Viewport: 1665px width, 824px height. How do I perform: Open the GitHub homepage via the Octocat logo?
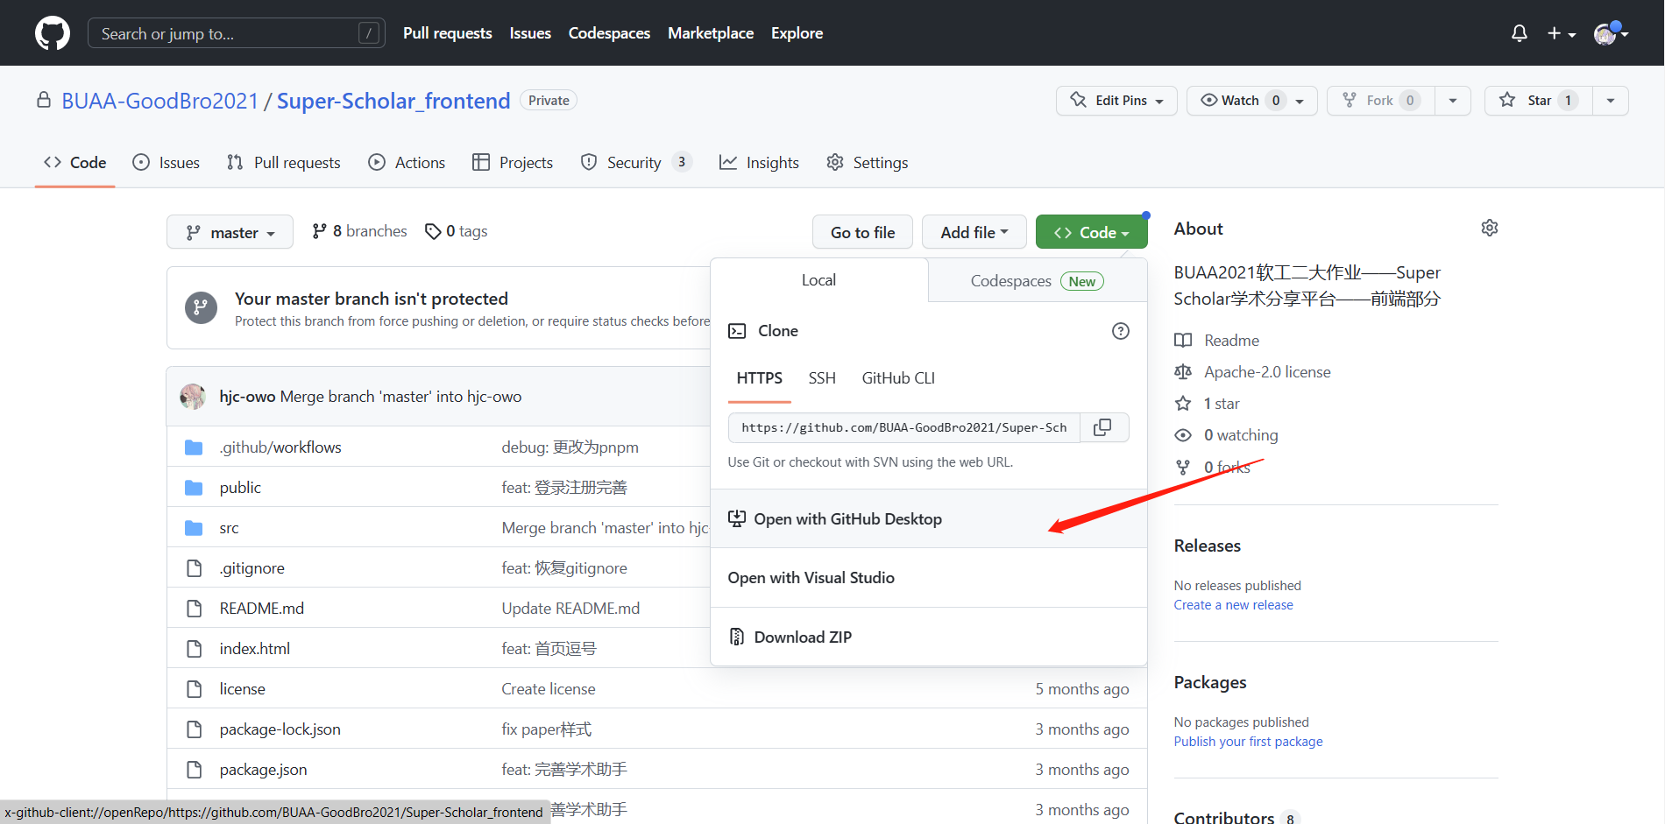[53, 33]
